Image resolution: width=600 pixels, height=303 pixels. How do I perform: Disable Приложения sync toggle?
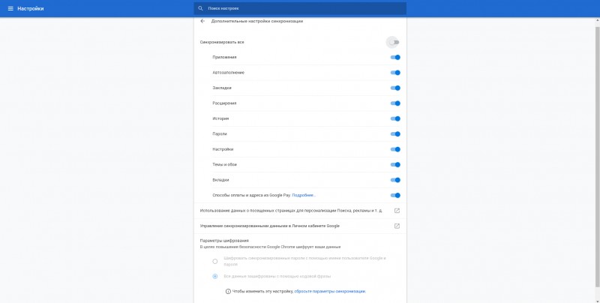395,58
